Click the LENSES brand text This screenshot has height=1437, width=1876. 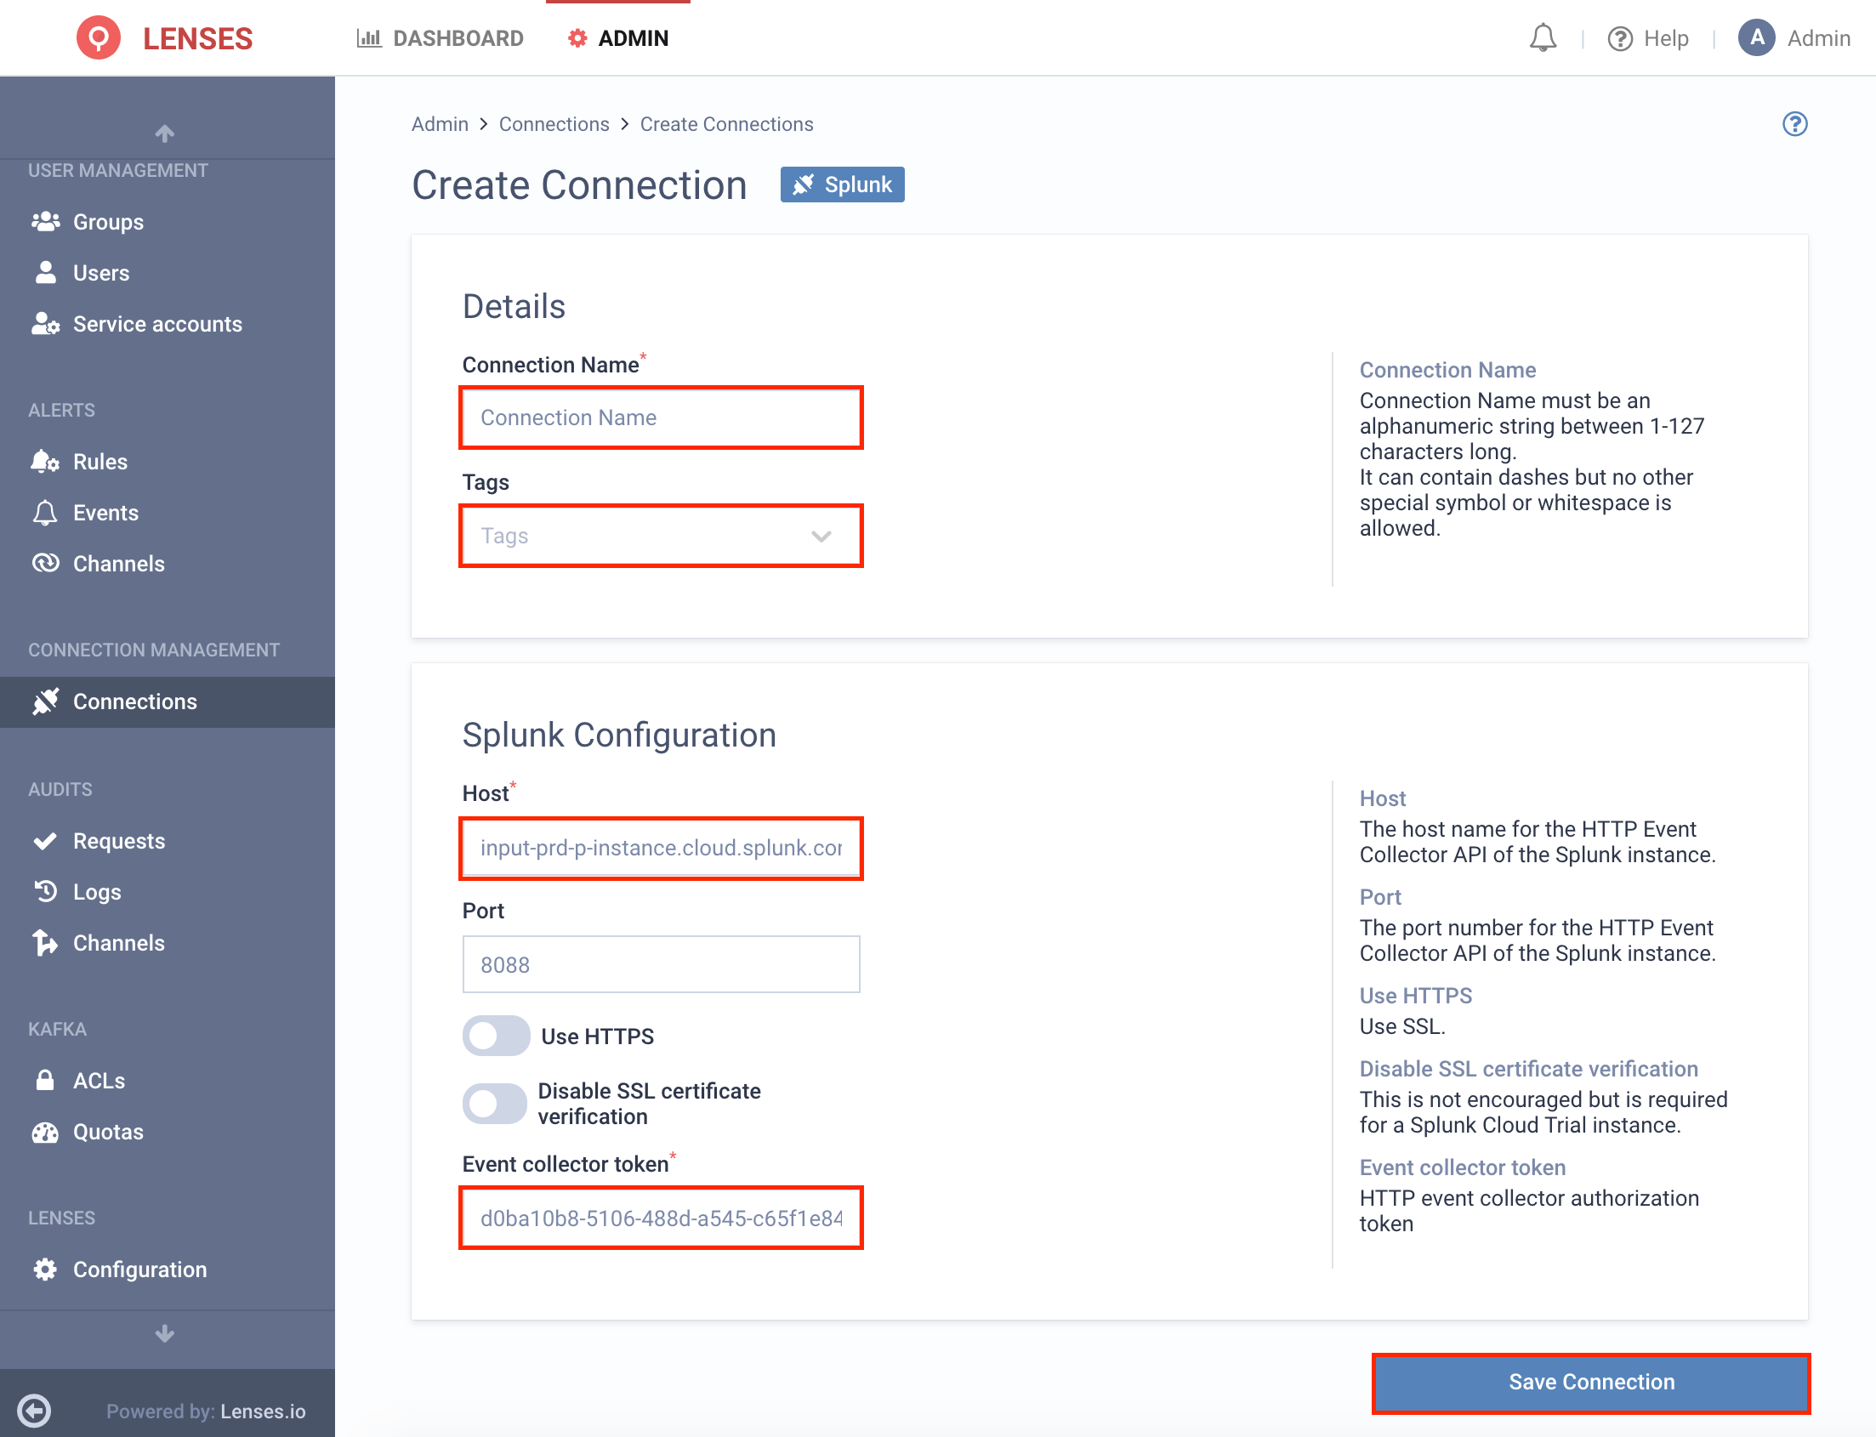tap(197, 38)
